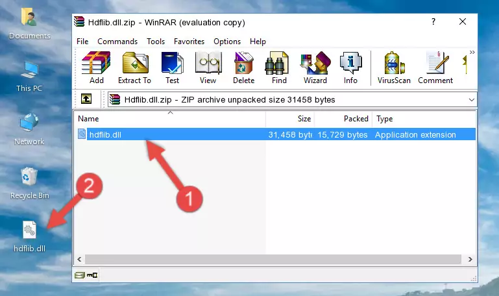The width and height of the screenshot is (499, 296).
Task: Open the Extract To tool
Action: pos(134,68)
